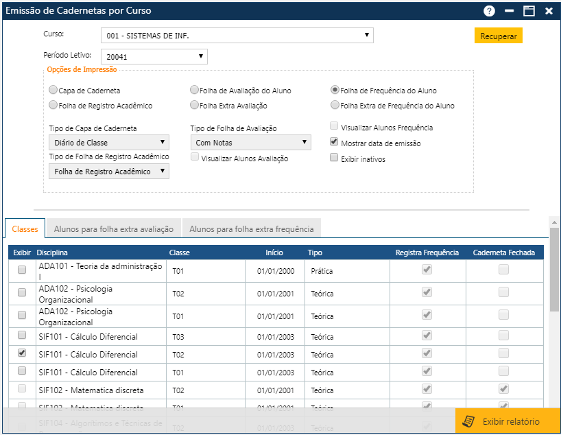Tick Exibir for ADA101 Teoria da administração
This screenshot has width=561, height=435.
[x=22, y=270]
